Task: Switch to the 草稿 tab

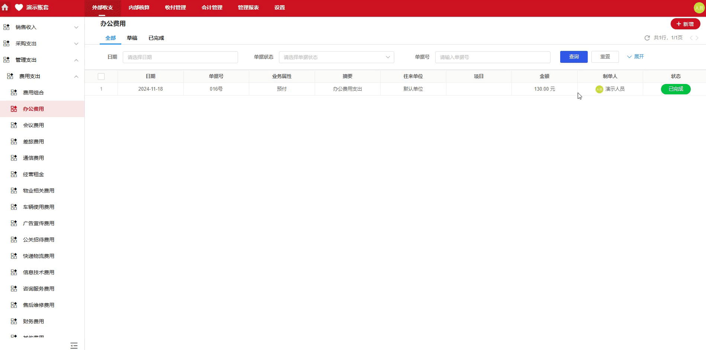Action: [132, 38]
